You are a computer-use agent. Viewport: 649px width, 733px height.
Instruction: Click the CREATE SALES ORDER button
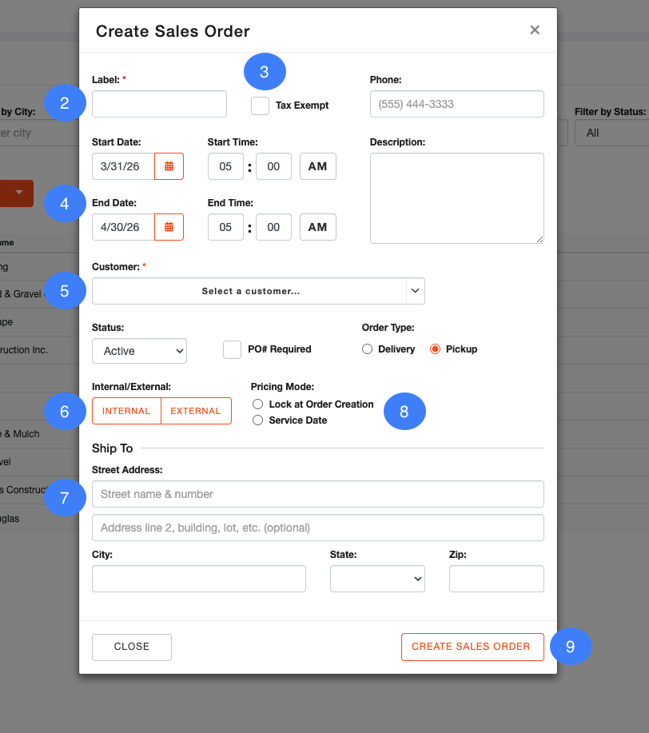pos(472,647)
